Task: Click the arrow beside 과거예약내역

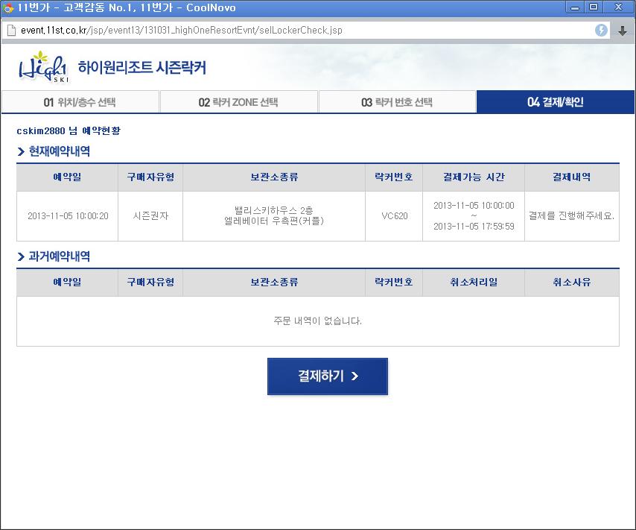Action: 21,256
